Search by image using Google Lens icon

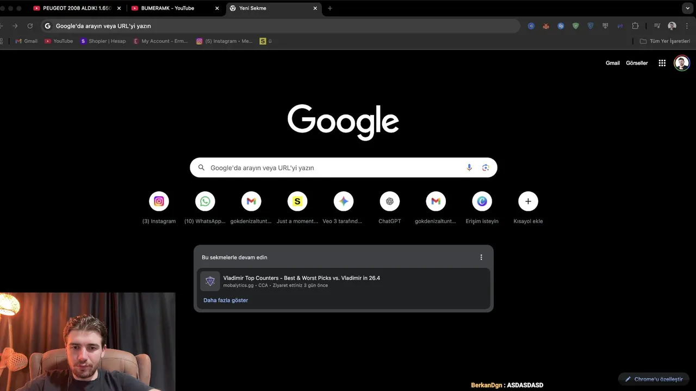click(x=486, y=168)
